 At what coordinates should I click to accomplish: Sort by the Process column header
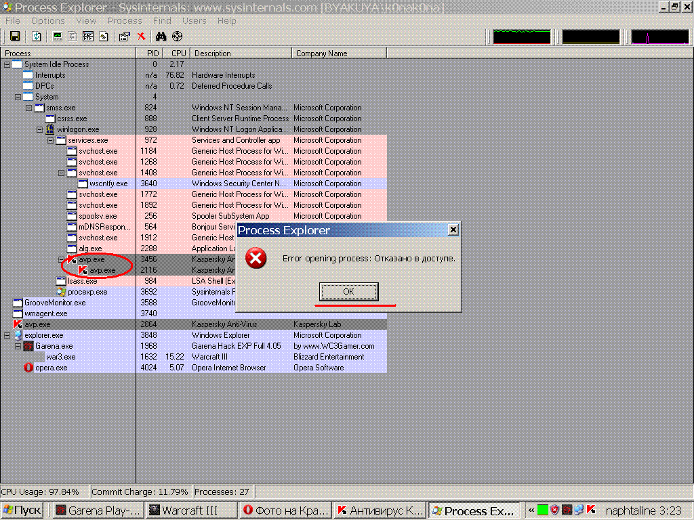68,53
